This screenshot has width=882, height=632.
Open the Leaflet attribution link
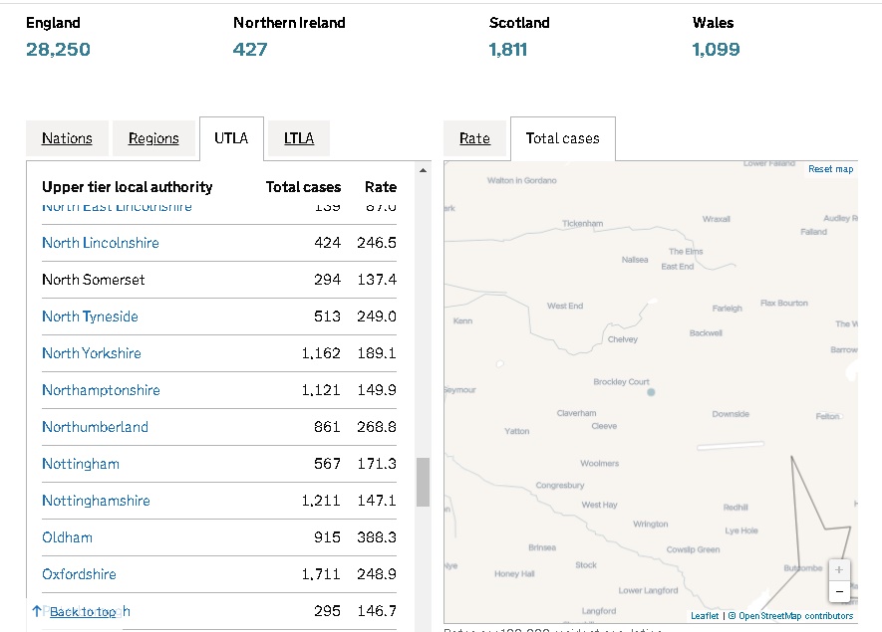tap(705, 616)
